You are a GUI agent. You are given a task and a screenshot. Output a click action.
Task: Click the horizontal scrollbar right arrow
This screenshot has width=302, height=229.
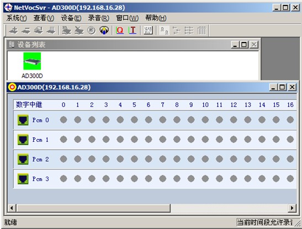point(292,208)
